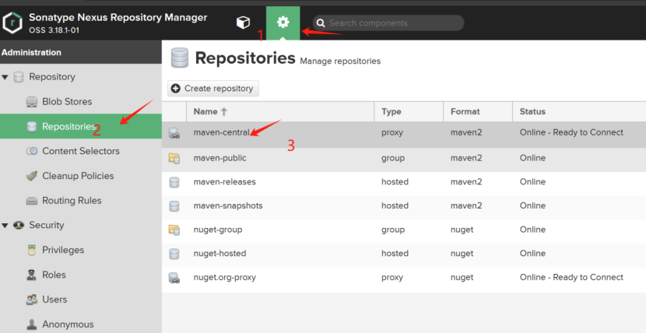
Task: Click the maven-central status text
Action: (x=571, y=132)
